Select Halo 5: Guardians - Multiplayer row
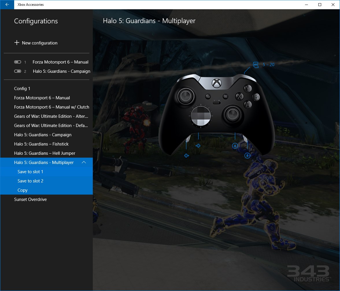340x291 pixels. click(46, 162)
